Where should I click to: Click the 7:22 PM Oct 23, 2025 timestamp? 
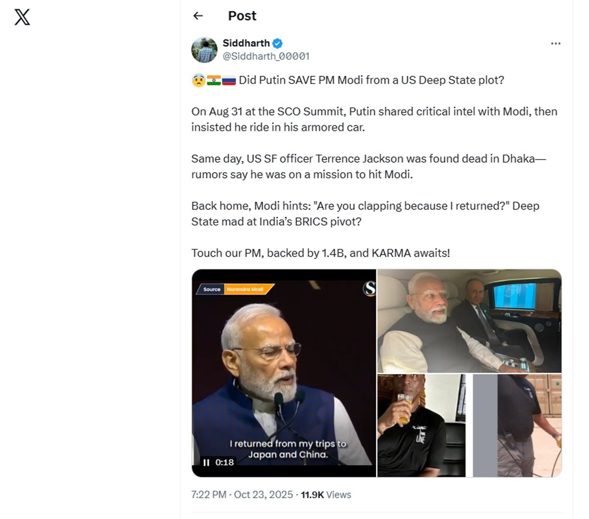click(242, 495)
